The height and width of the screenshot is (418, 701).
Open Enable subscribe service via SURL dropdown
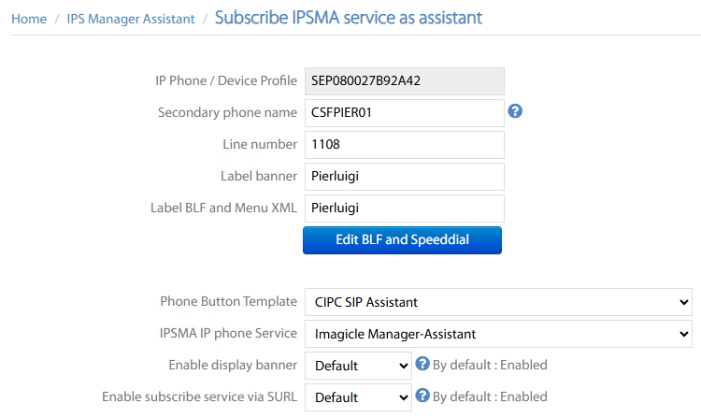pyautogui.click(x=358, y=396)
